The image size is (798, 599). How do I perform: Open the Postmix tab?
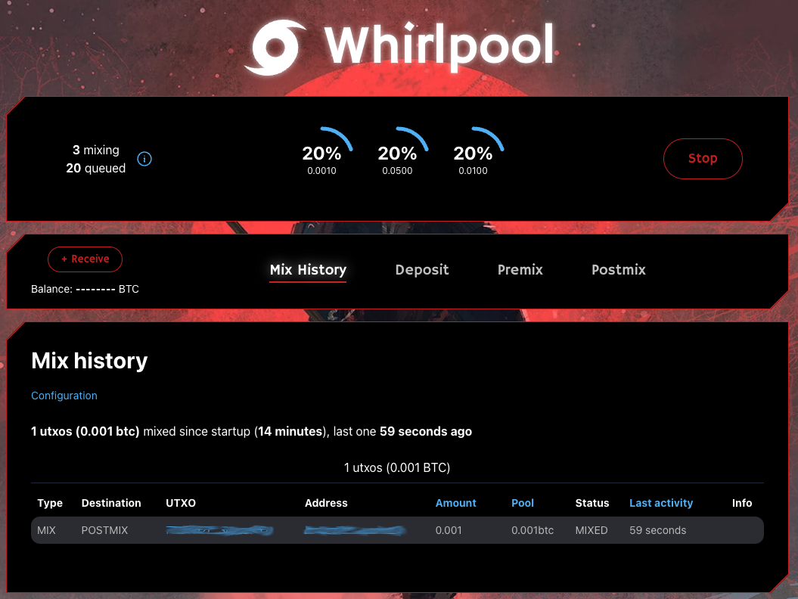click(618, 270)
